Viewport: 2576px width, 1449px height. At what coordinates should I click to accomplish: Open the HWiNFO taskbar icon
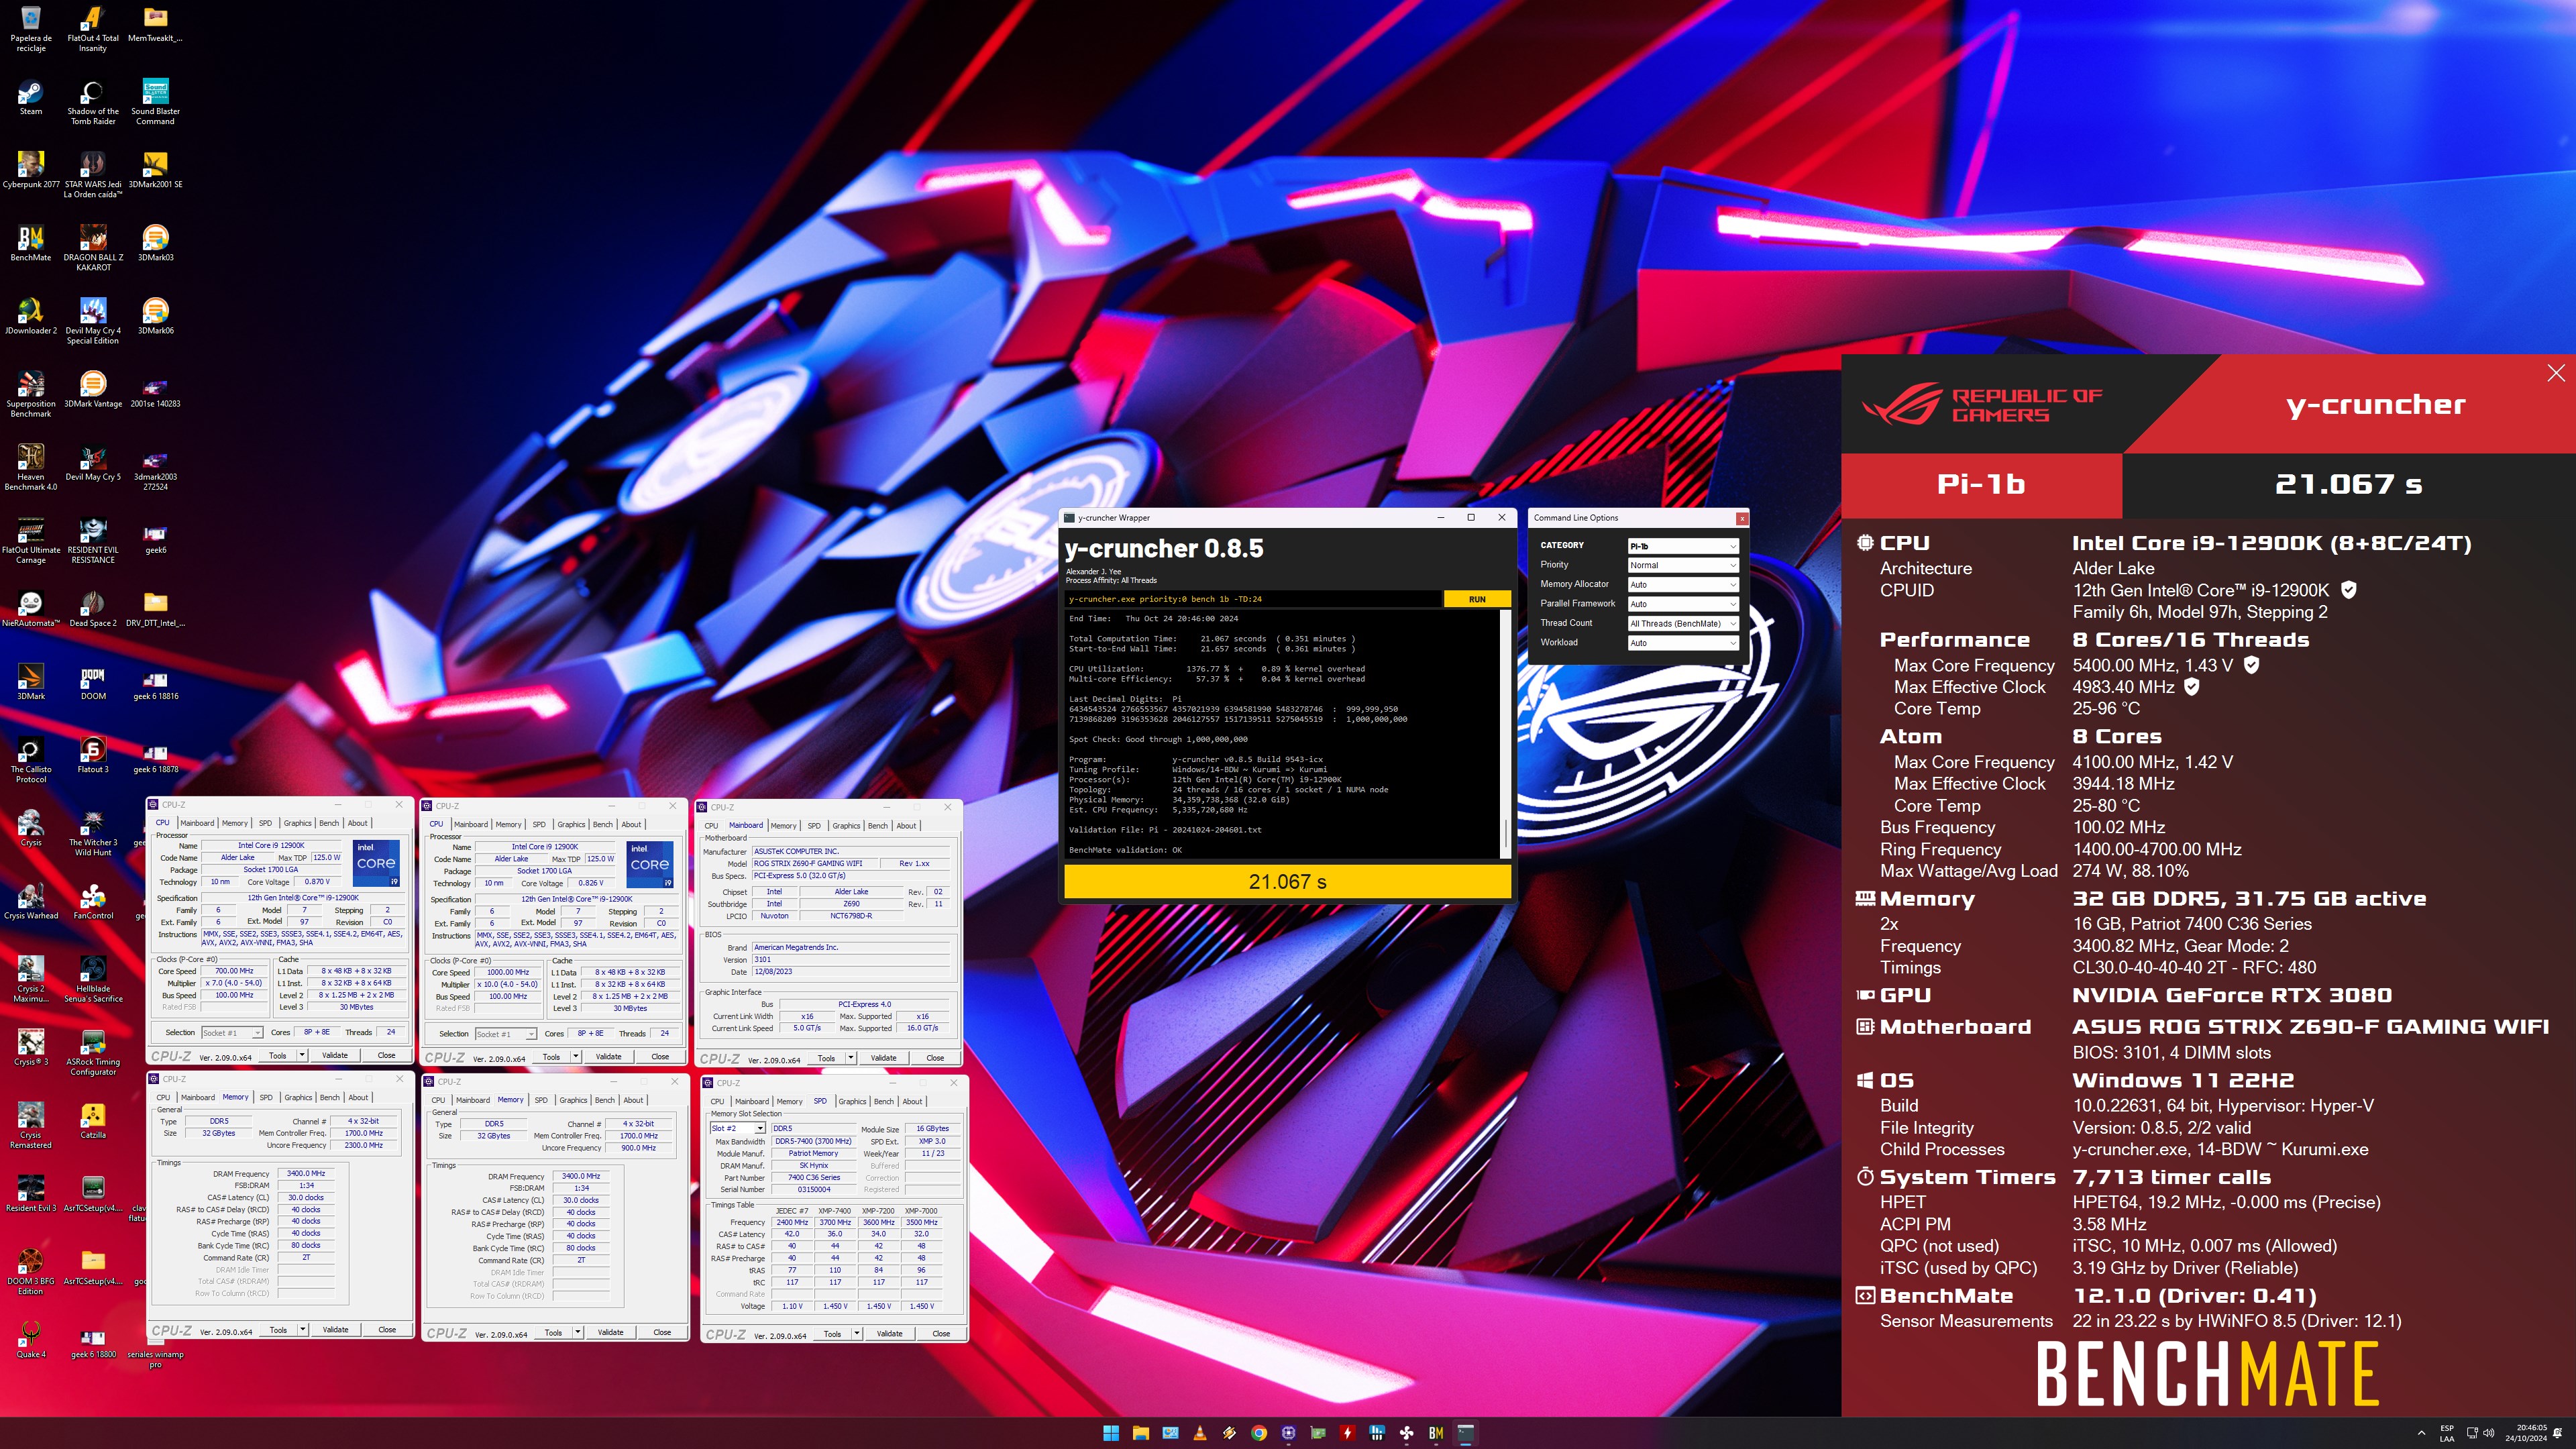[1377, 1433]
